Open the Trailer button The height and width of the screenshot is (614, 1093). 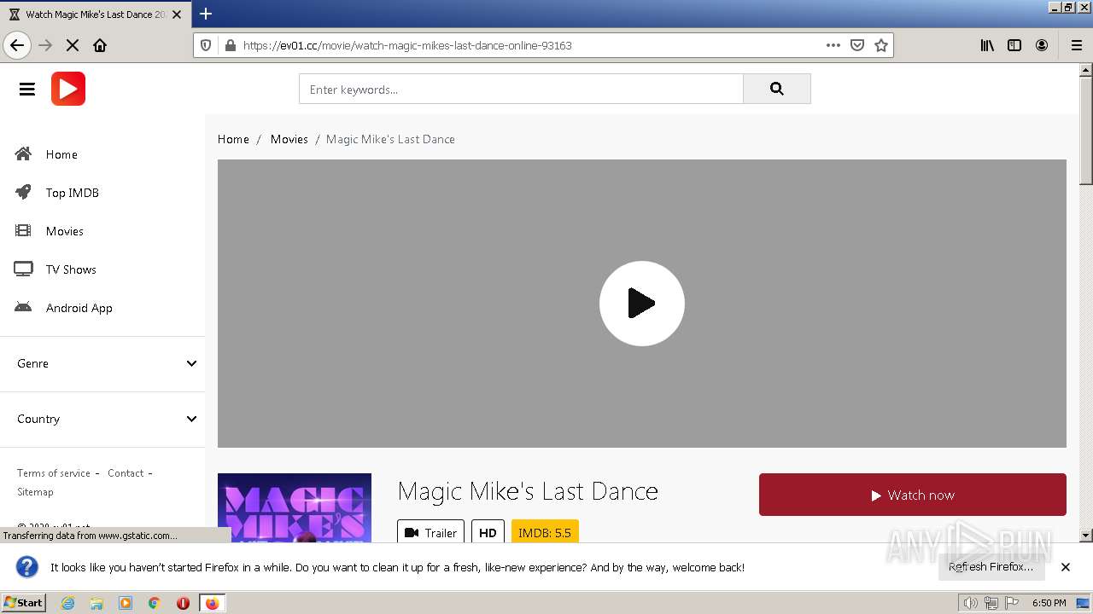coord(430,532)
